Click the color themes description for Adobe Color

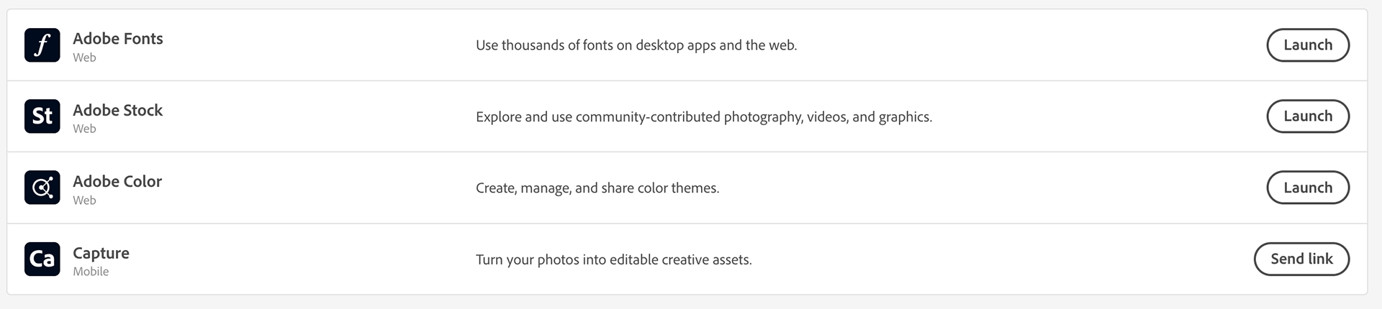pos(597,188)
